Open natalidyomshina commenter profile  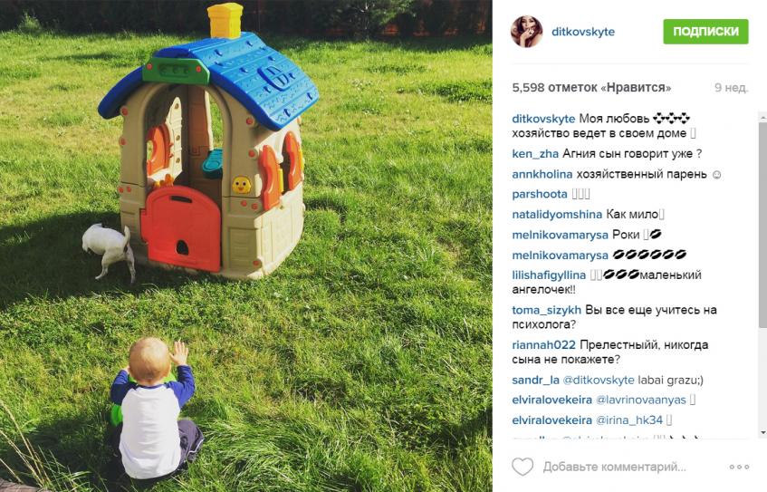point(557,215)
